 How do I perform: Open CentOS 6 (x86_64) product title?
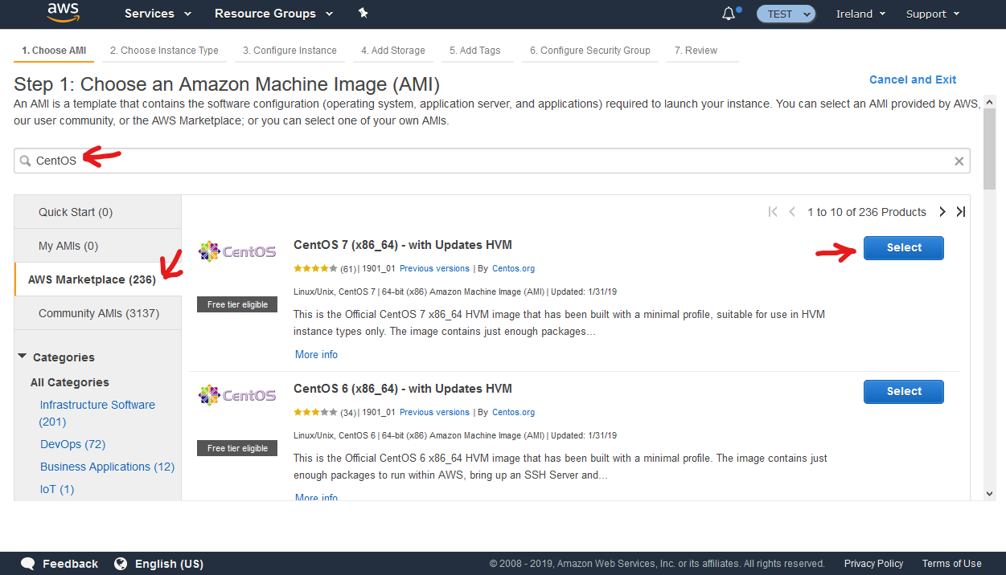click(403, 389)
